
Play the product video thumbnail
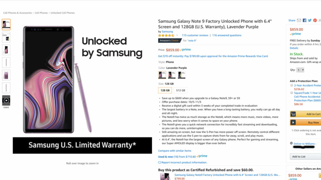(6, 100)
